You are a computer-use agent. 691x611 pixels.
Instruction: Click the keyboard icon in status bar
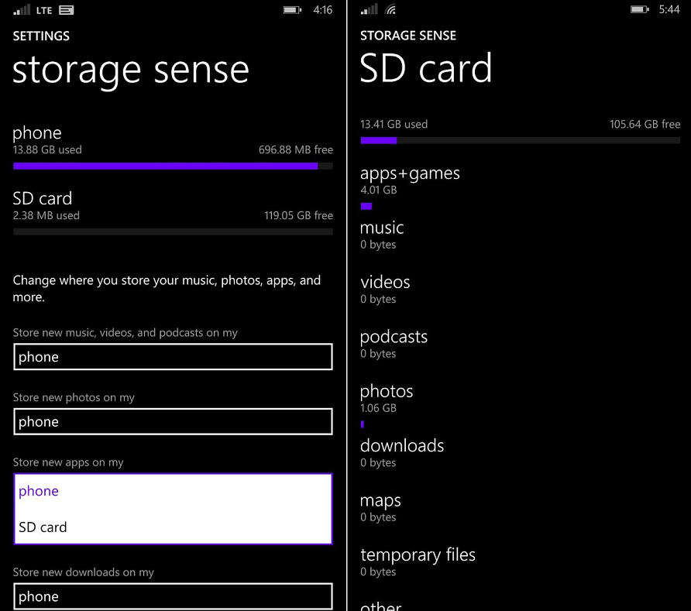coord(68,9)
